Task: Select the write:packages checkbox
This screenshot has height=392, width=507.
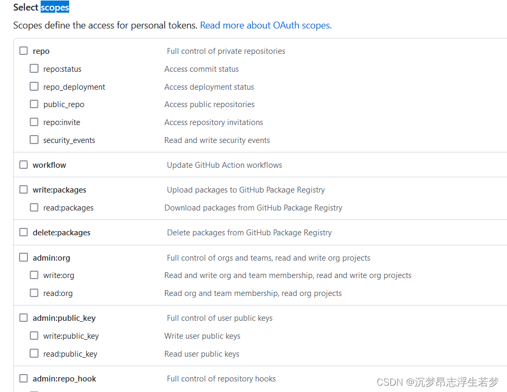Action: click(23, 189)
